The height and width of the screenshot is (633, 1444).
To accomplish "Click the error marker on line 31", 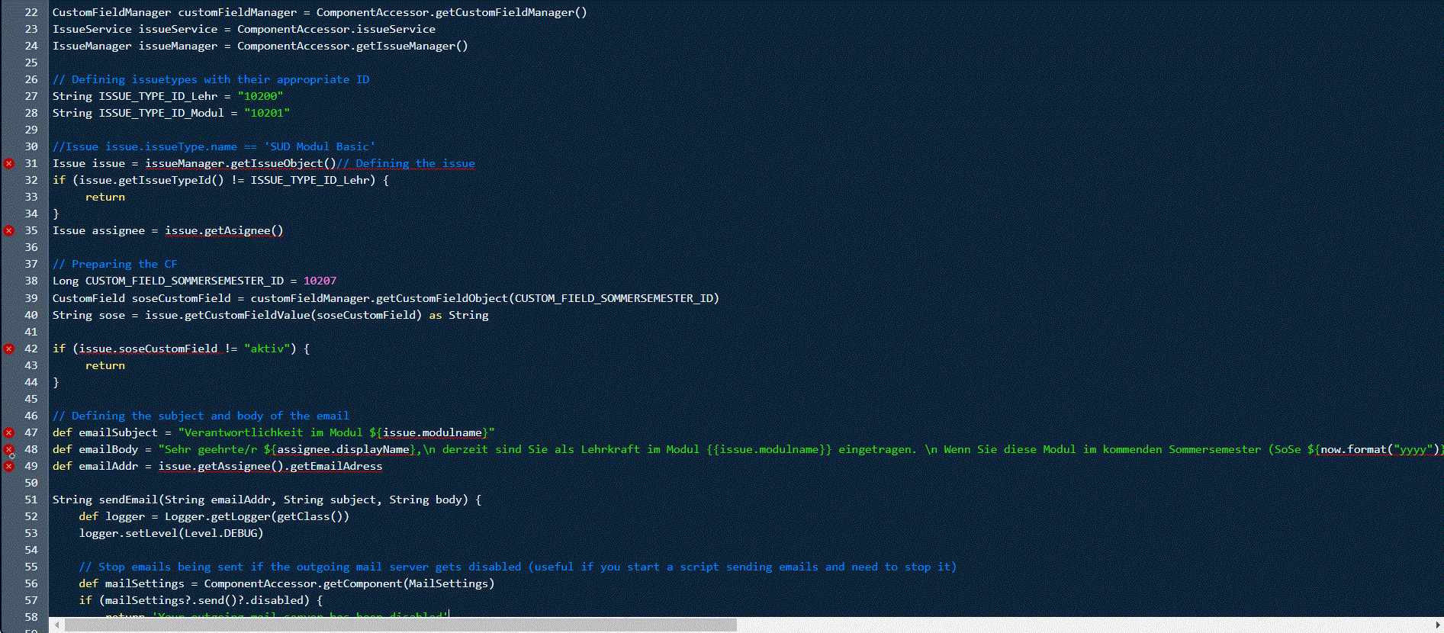I will [x=9, y=163].
